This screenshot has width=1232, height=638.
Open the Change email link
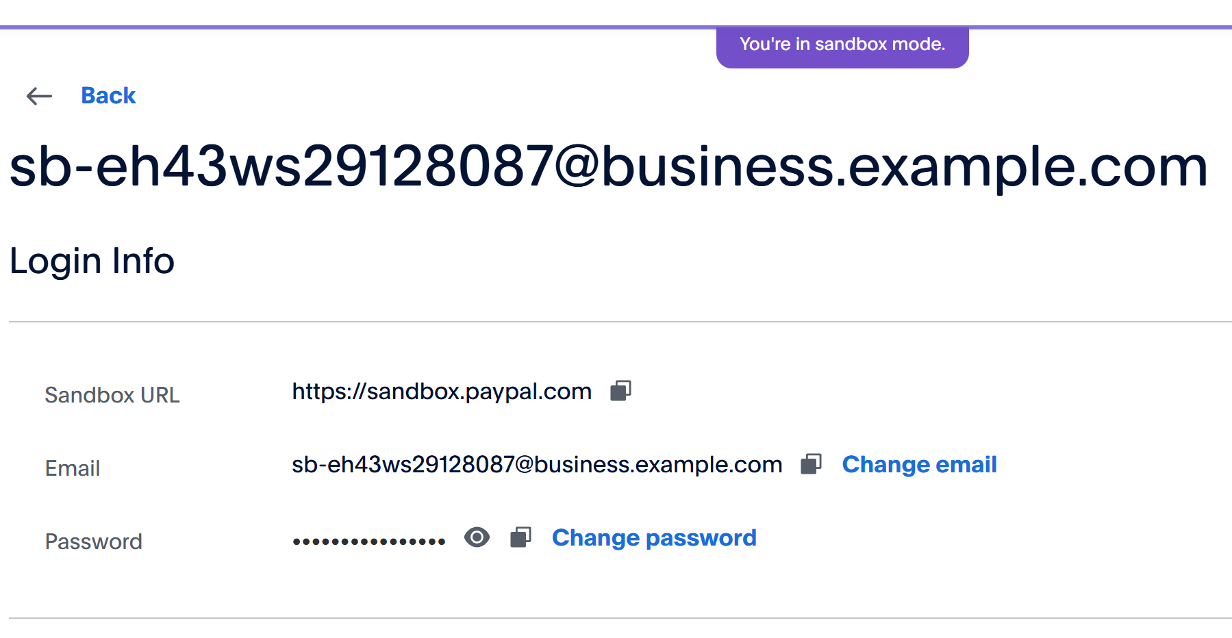pyautogui.click(x=919, y=464)
